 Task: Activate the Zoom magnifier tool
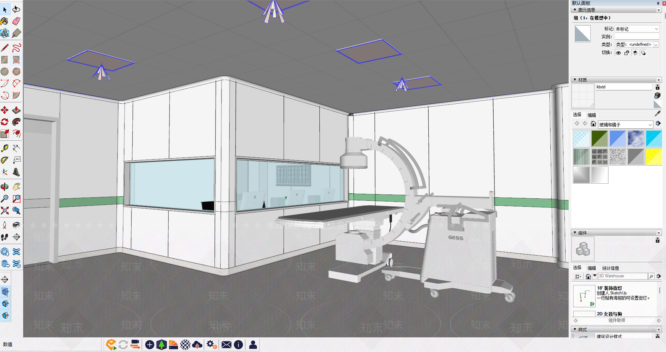pyautogui.click(x=5, y=199)
